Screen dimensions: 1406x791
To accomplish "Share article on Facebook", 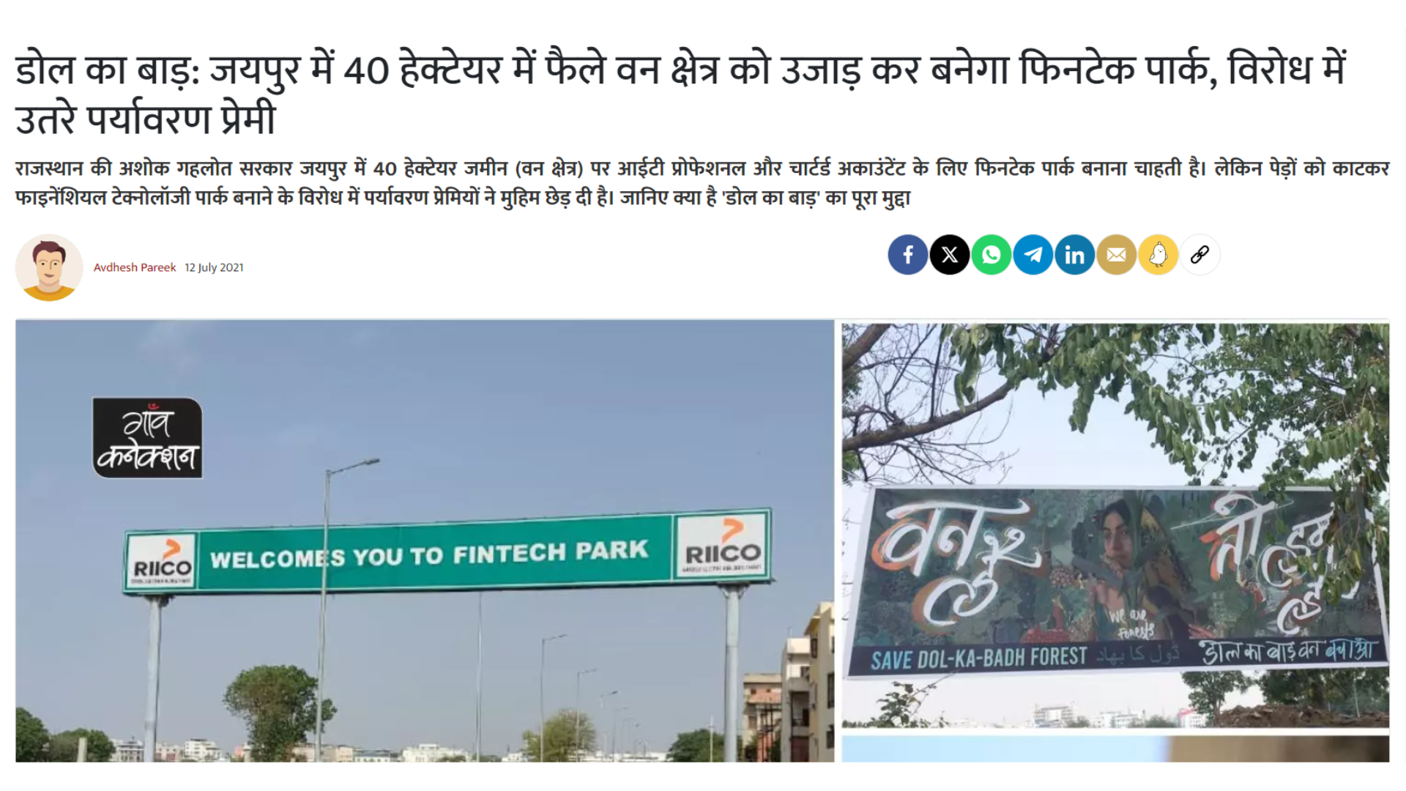I will tap(908, 255).
